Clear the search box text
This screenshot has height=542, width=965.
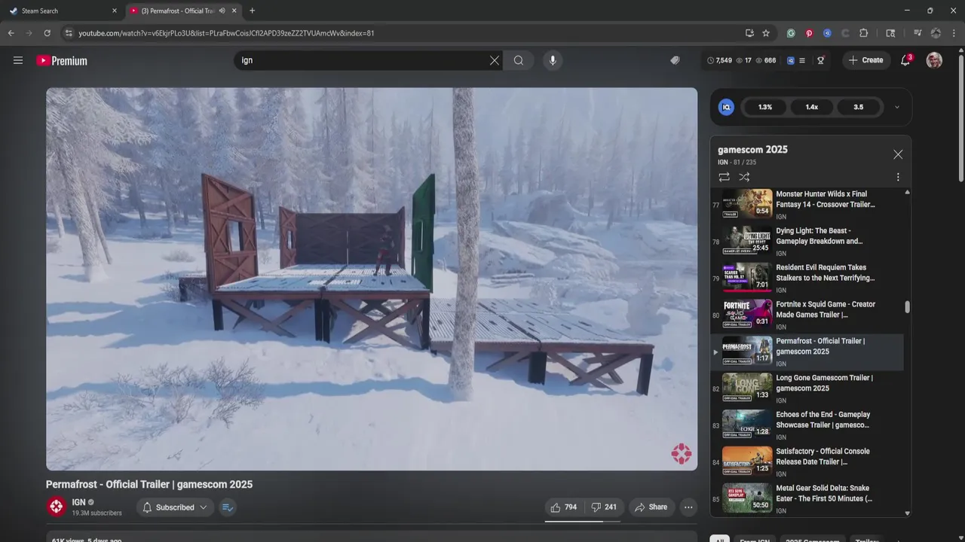pos(495,60)
